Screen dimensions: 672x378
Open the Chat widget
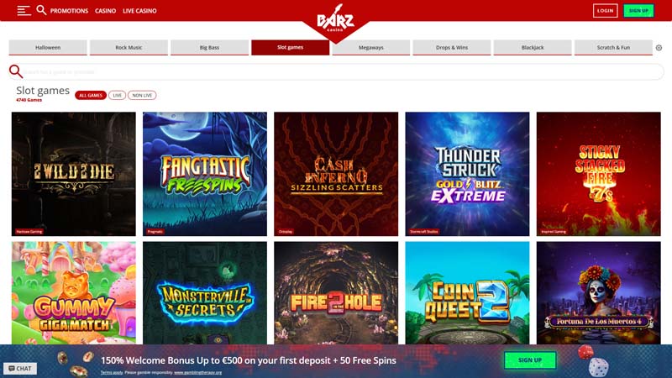(20, 368)
